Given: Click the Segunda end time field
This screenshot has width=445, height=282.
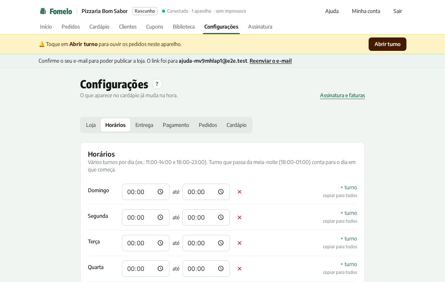Looking at the screenshot, I should point(206,217).
